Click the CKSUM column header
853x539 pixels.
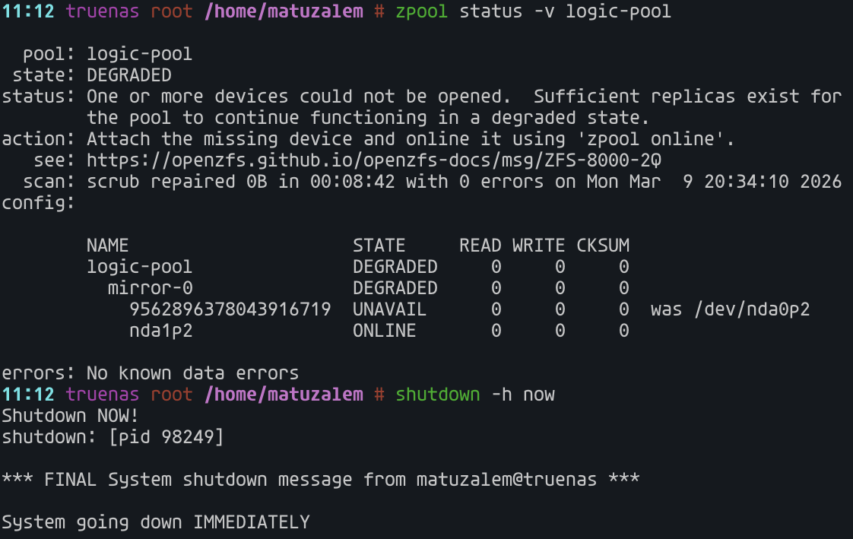tap(602, 246)
